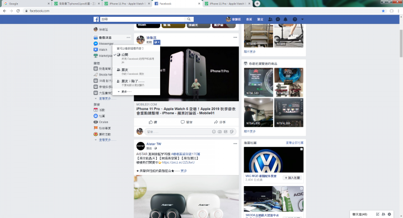The width and height of the screenshot is (403, 218).
Task: Open the Messenger chat bubble icon in header
Action: click(278, 19)
